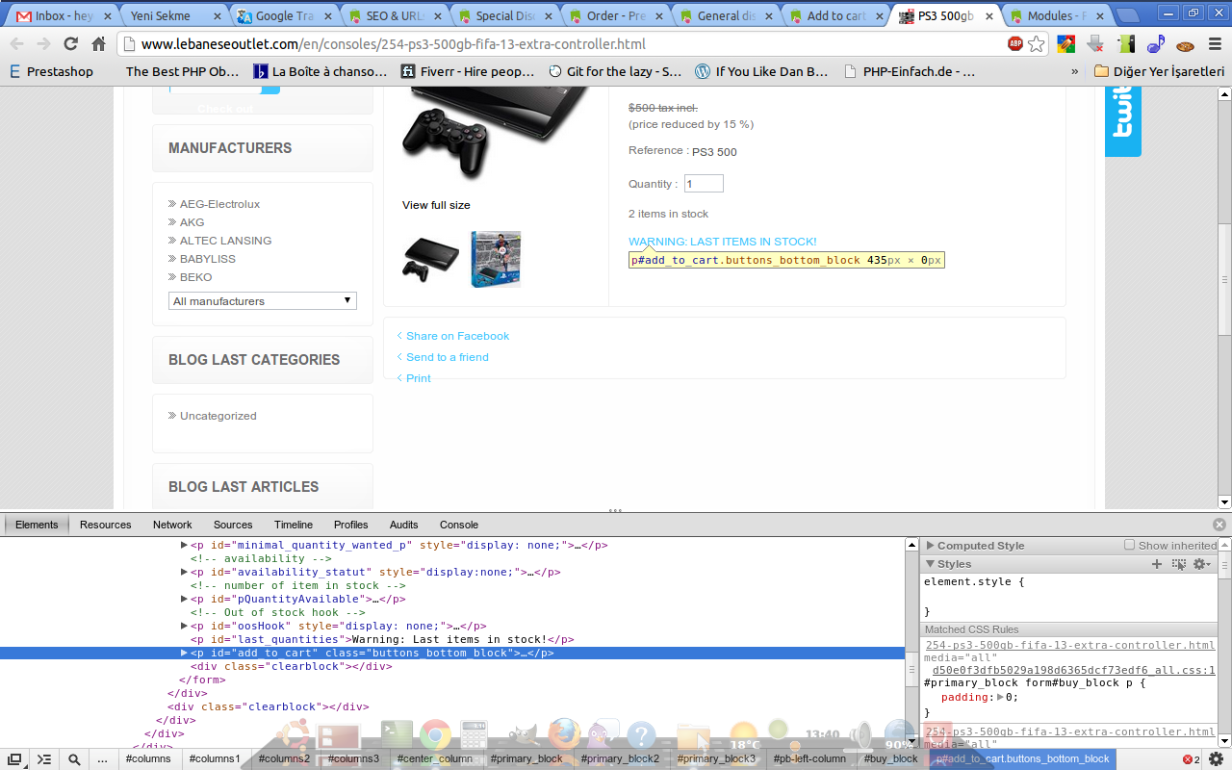The image size is (1232, 770).
Task: Open the Uncategorized blog category link
Action: [x=218, y=416]
